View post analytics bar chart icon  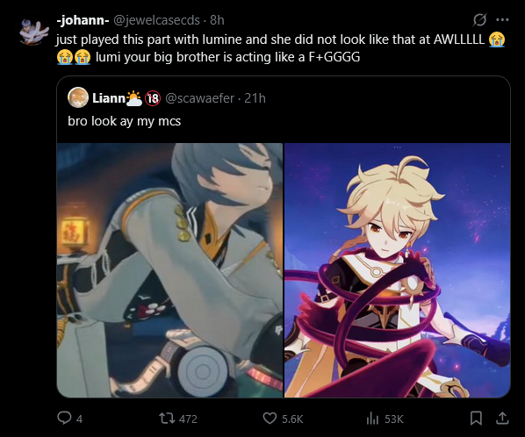(x=372, y=419)
